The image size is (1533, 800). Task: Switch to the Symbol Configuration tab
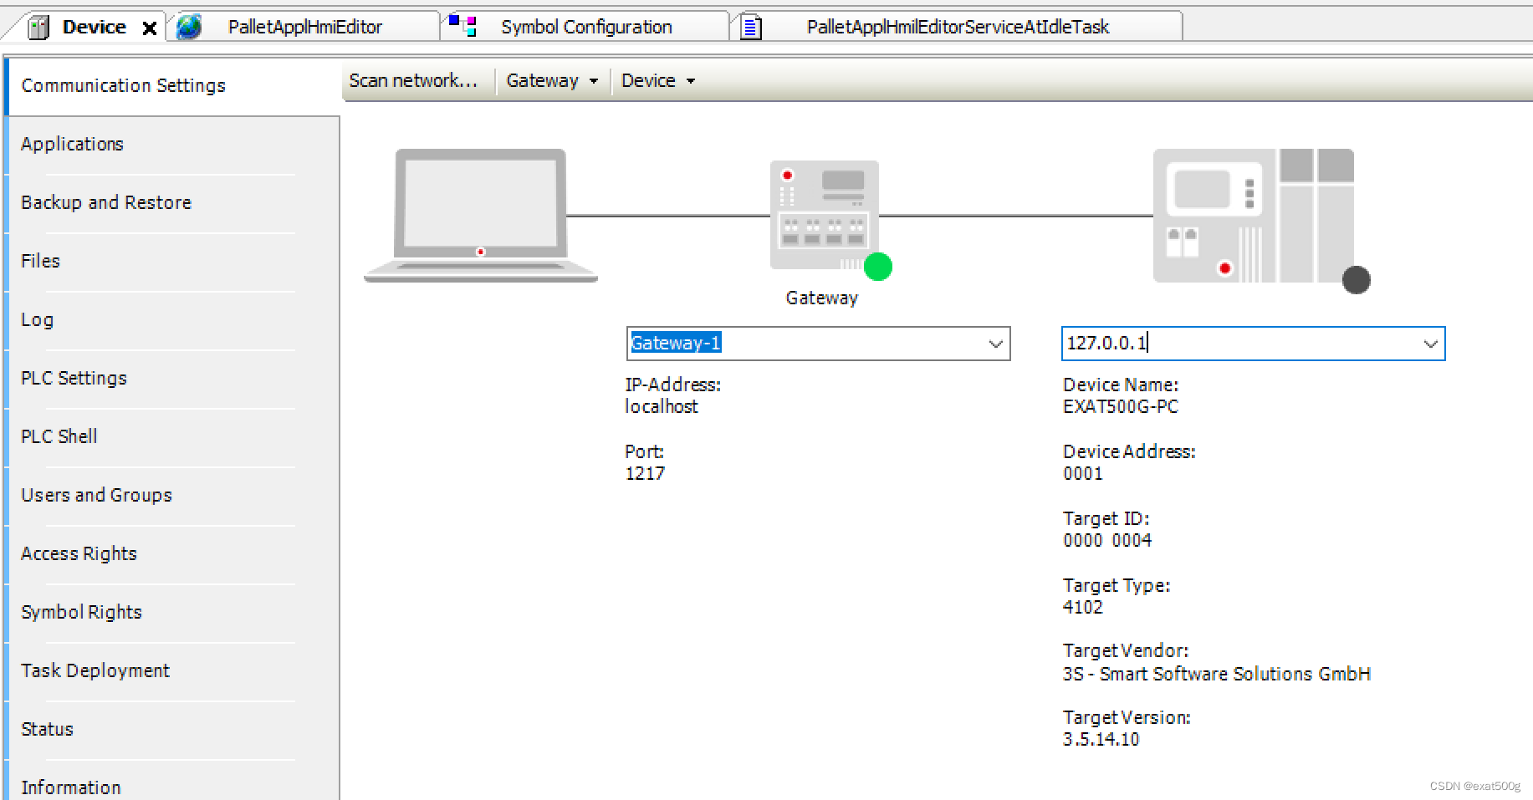(x=585, y=26)
